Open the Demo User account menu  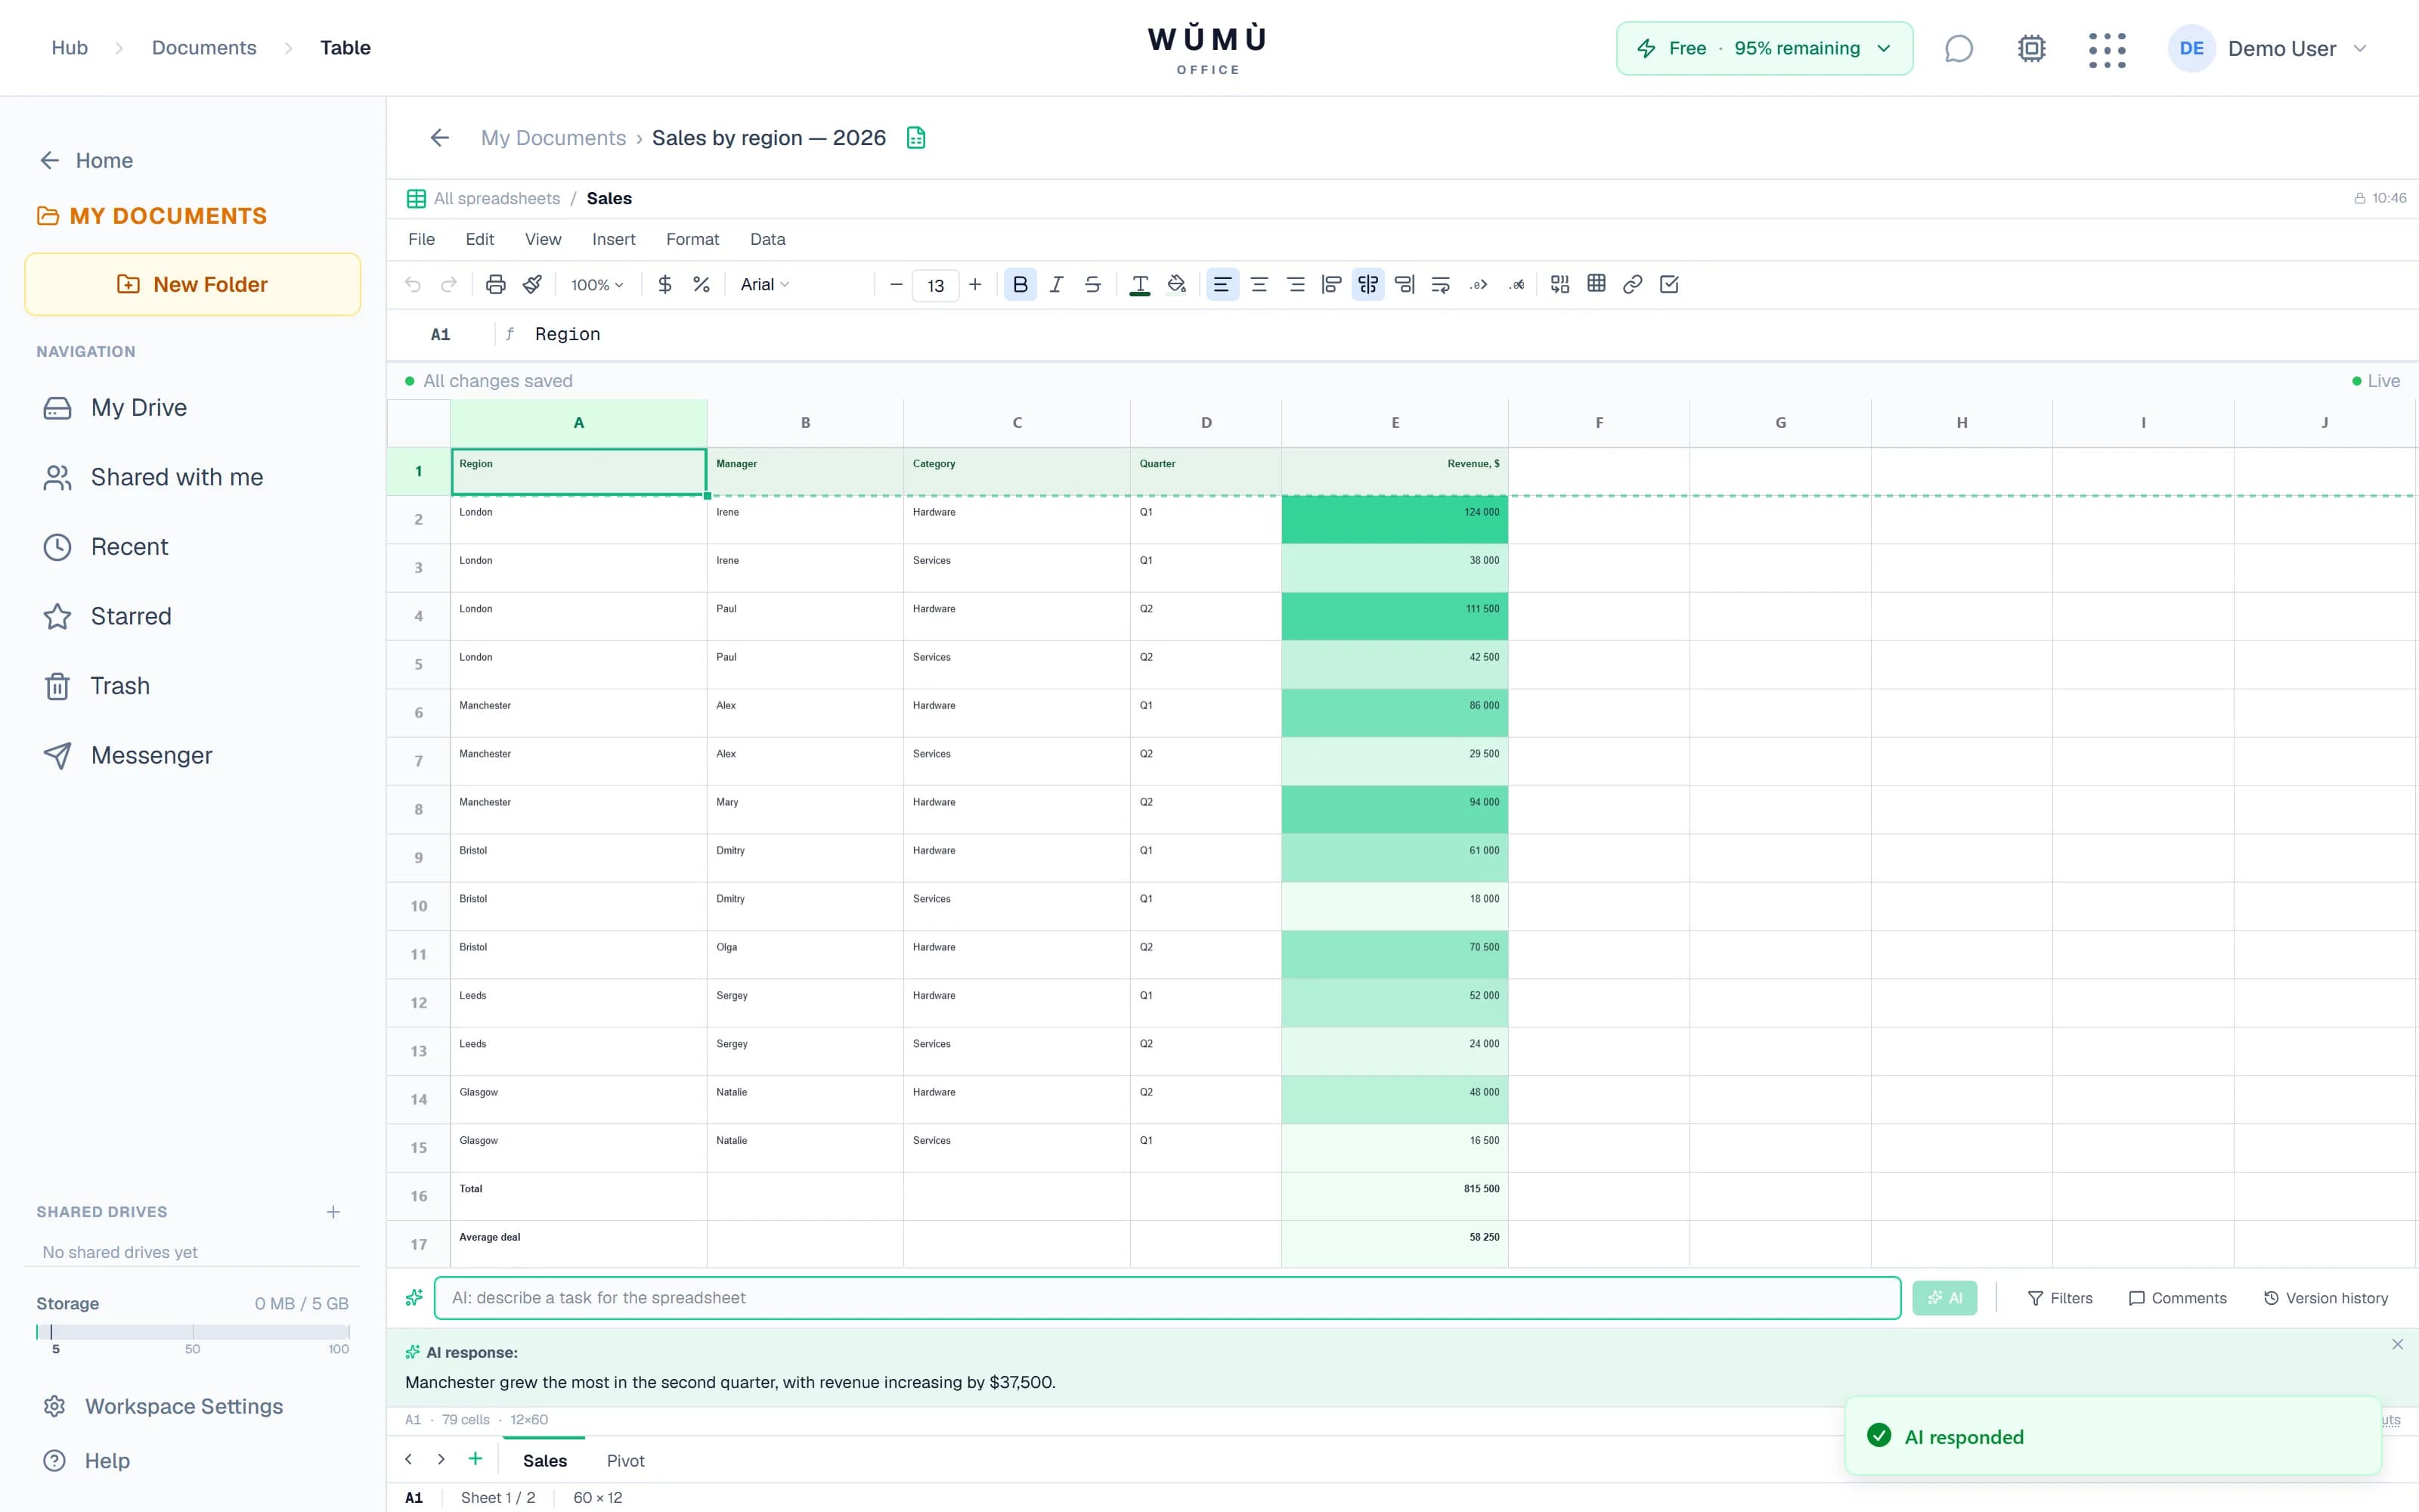pyautogui.click(x=2267, y=48)
